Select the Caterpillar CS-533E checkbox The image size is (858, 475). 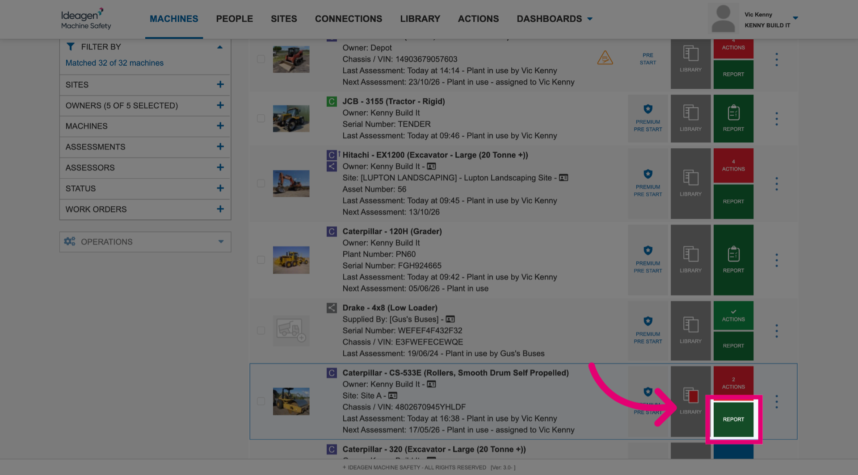click(261, 401)
